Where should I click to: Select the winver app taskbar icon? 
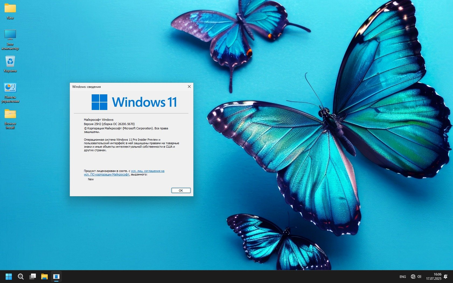(56, 277)
